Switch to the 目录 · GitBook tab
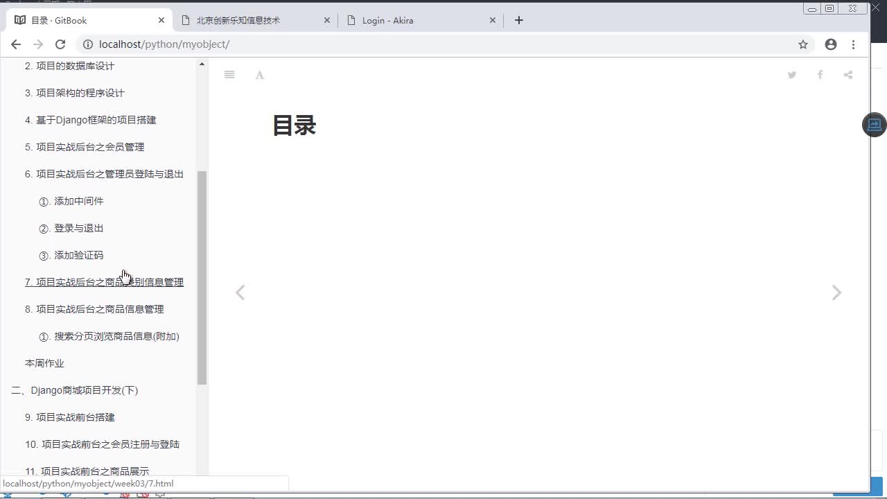 click(89, 20)
